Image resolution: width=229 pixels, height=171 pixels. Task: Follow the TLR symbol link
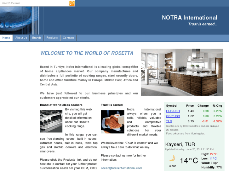pyautogui.click(x=169, y=121)
